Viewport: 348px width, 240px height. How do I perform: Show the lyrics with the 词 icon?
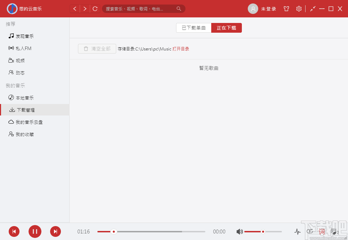click(x=321, y=231)
